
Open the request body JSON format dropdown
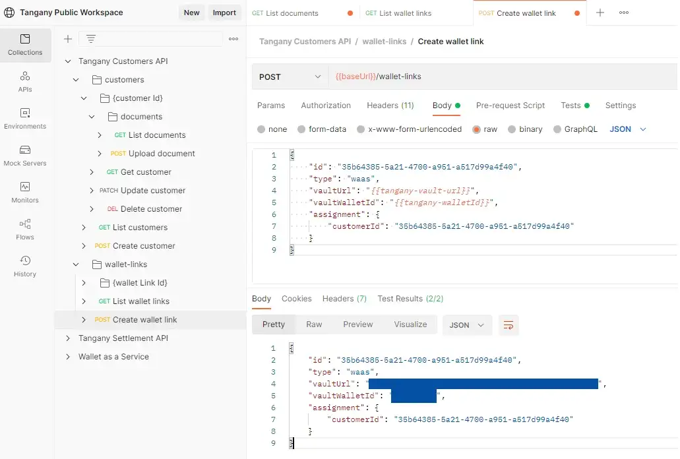point(628,129)
